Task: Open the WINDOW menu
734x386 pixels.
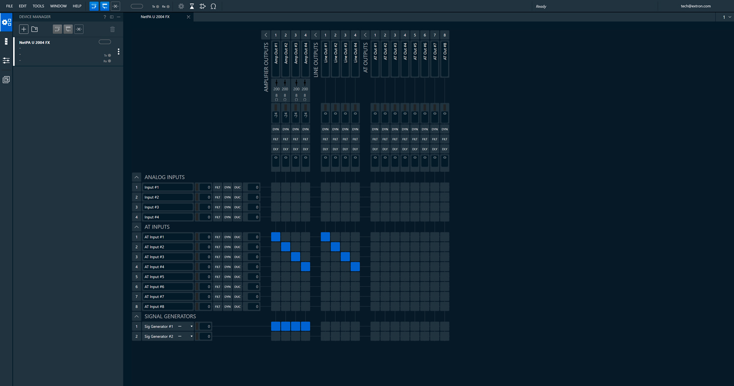Action: coord(58,6)
